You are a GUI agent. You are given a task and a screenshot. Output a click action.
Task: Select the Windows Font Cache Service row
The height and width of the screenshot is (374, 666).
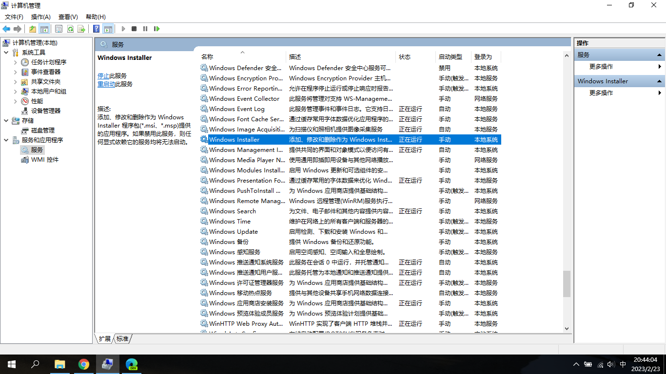pyautogui.click(x=350, y=119)
